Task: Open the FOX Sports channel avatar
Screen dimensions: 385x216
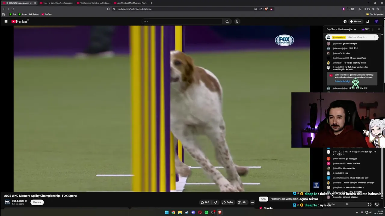Action: 7,202
